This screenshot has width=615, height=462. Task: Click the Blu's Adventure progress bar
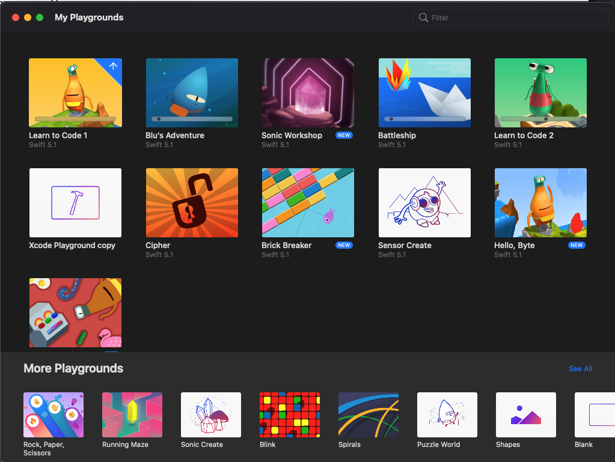pos(192,119)
